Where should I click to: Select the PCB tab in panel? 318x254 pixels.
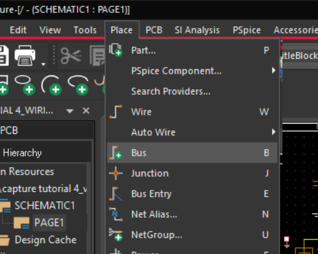9,130
